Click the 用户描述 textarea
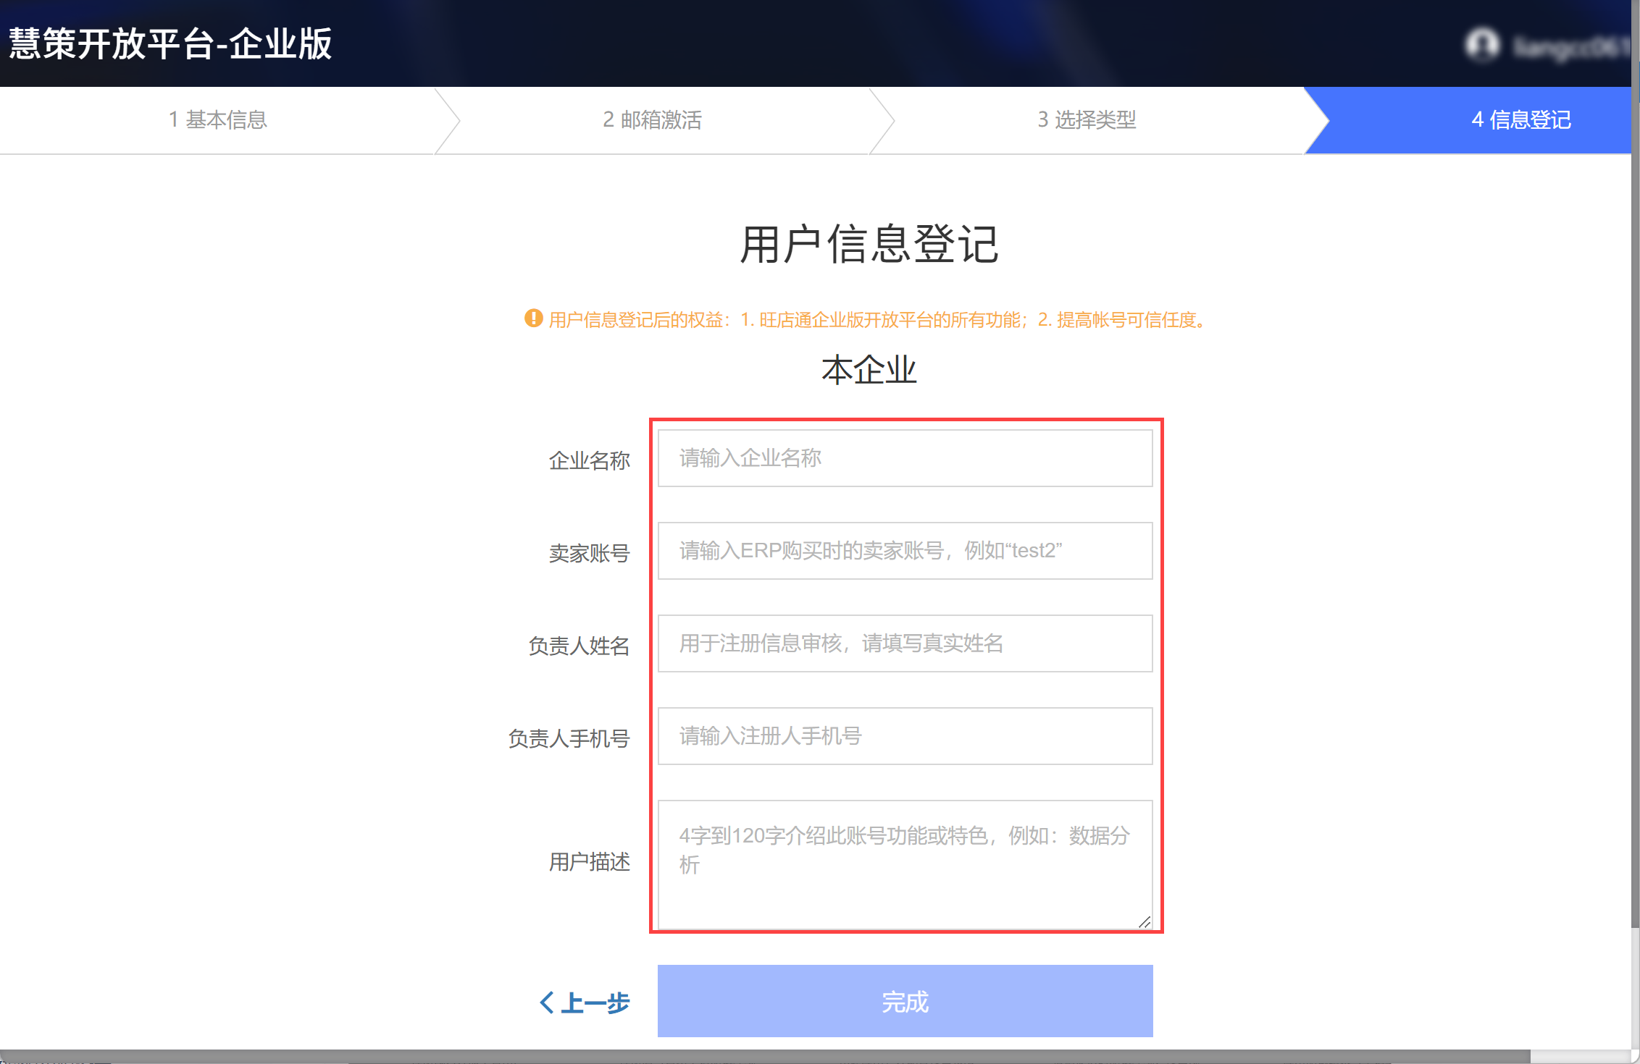1640x1064 pixels. click(905, 865)
